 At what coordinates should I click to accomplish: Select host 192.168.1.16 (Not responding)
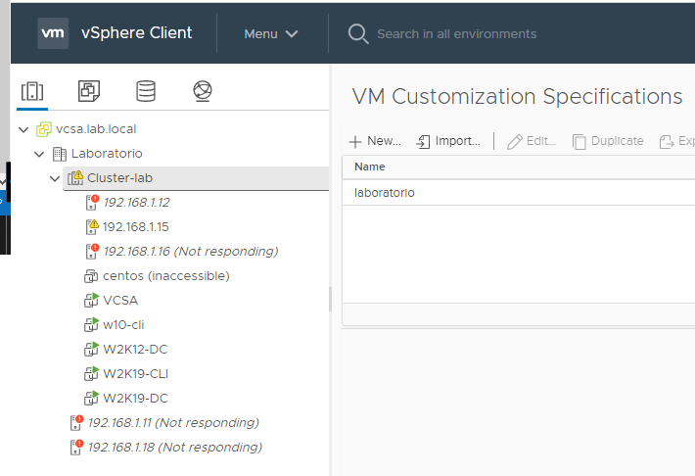click(191, 251)
